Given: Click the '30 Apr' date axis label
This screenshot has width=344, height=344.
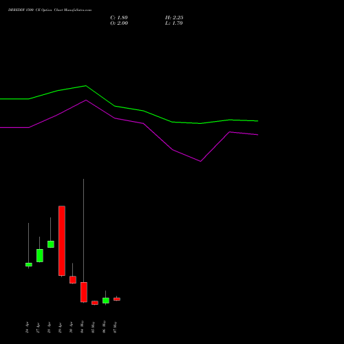Looking at the screenshot, I should 72,327.
